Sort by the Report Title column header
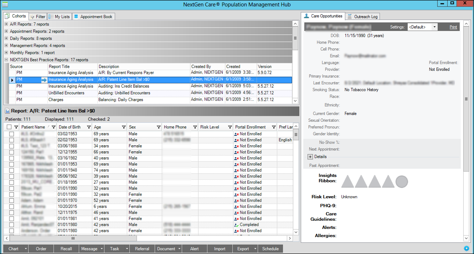Screen dimensions: 474x254 pos(72,67)
